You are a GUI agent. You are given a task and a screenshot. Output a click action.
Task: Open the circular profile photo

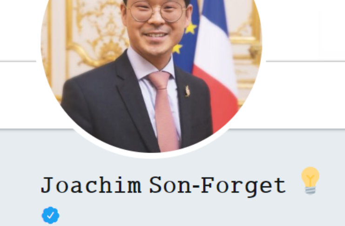tap(151, 75)
